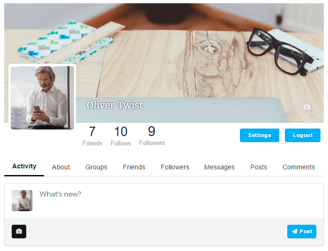Image resolution: width=328 pixels, height=251 pixels.
Task: Go to the Groups tab
Action: pos(96,167)
